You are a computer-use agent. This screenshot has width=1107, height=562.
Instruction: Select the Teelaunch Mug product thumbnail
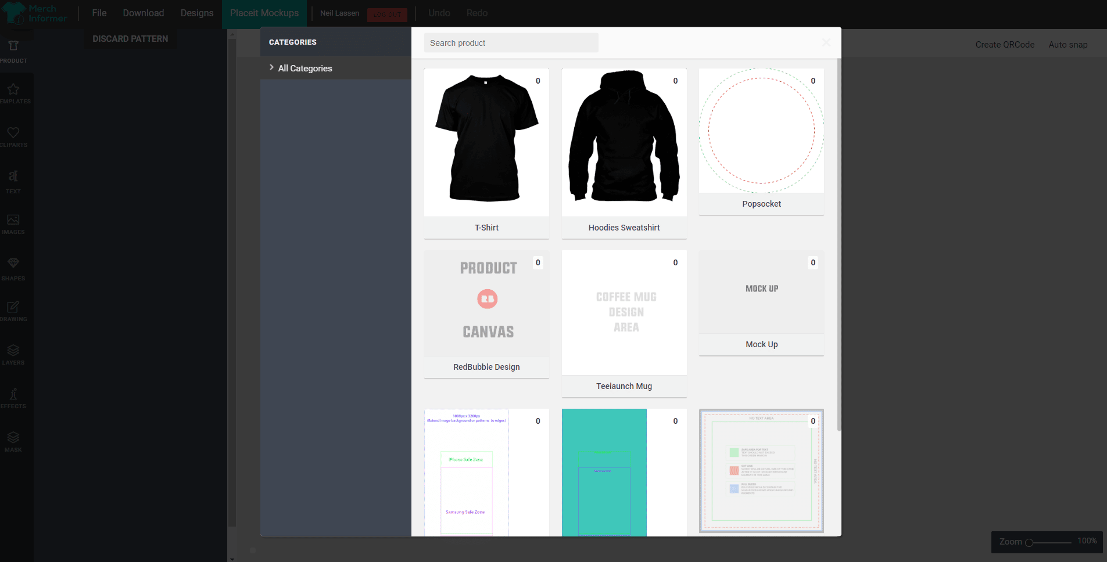click(624, 312)
